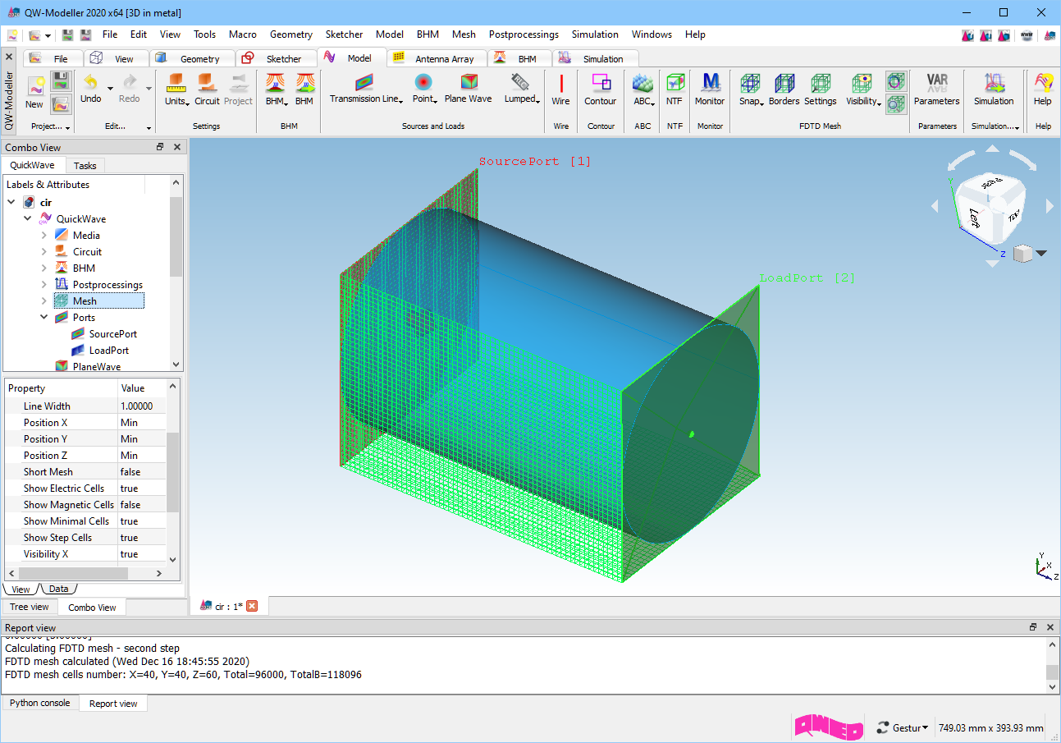This screenshot has height=743, width=1061.
Task: Toggle the Short Mesh value false
Action: 142,472
